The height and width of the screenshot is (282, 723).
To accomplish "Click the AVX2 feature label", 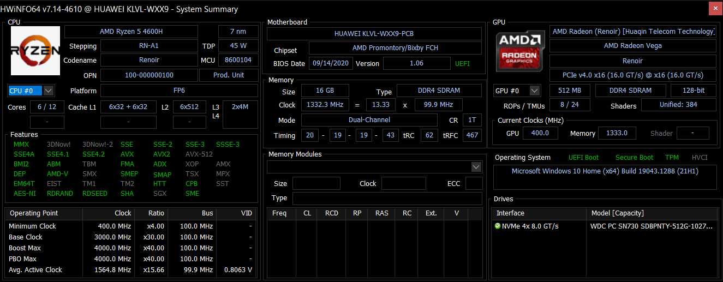I will tap(162, 154).
